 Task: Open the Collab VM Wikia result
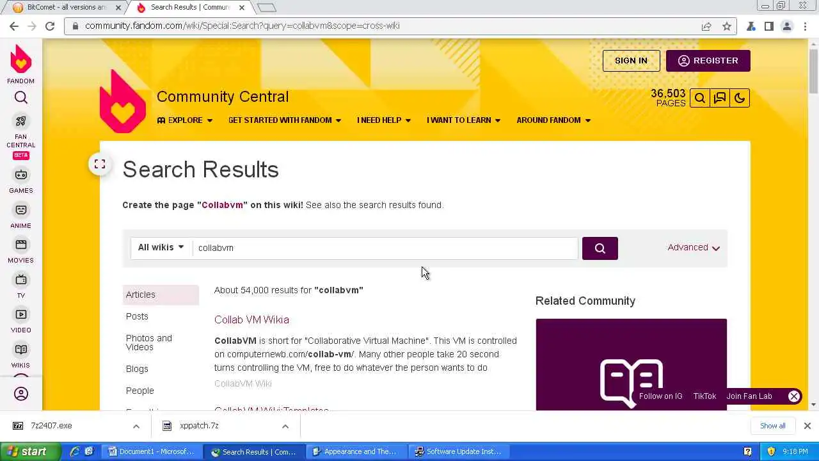point(251,319)
